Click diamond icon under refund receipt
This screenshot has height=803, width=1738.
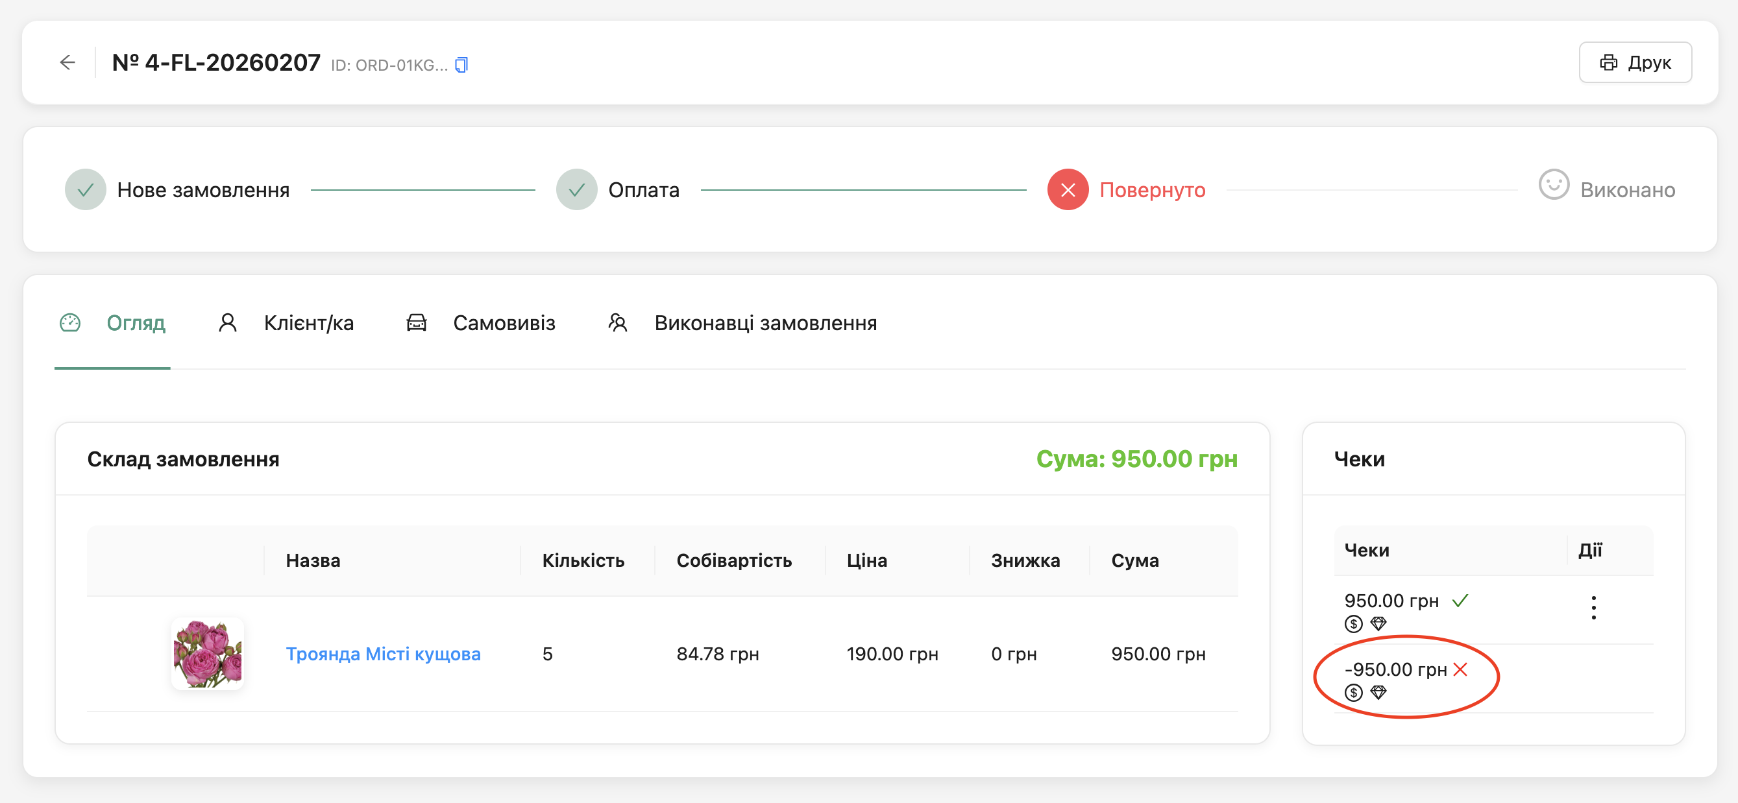coord(1378,693)
